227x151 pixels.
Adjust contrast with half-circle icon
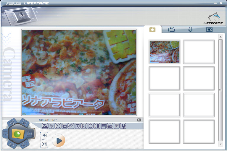pyautogui.click(x=97, y=126)
